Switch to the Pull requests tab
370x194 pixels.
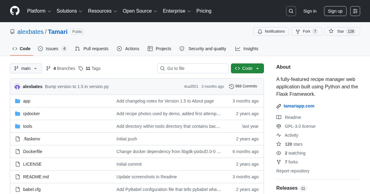click(92, 49)
